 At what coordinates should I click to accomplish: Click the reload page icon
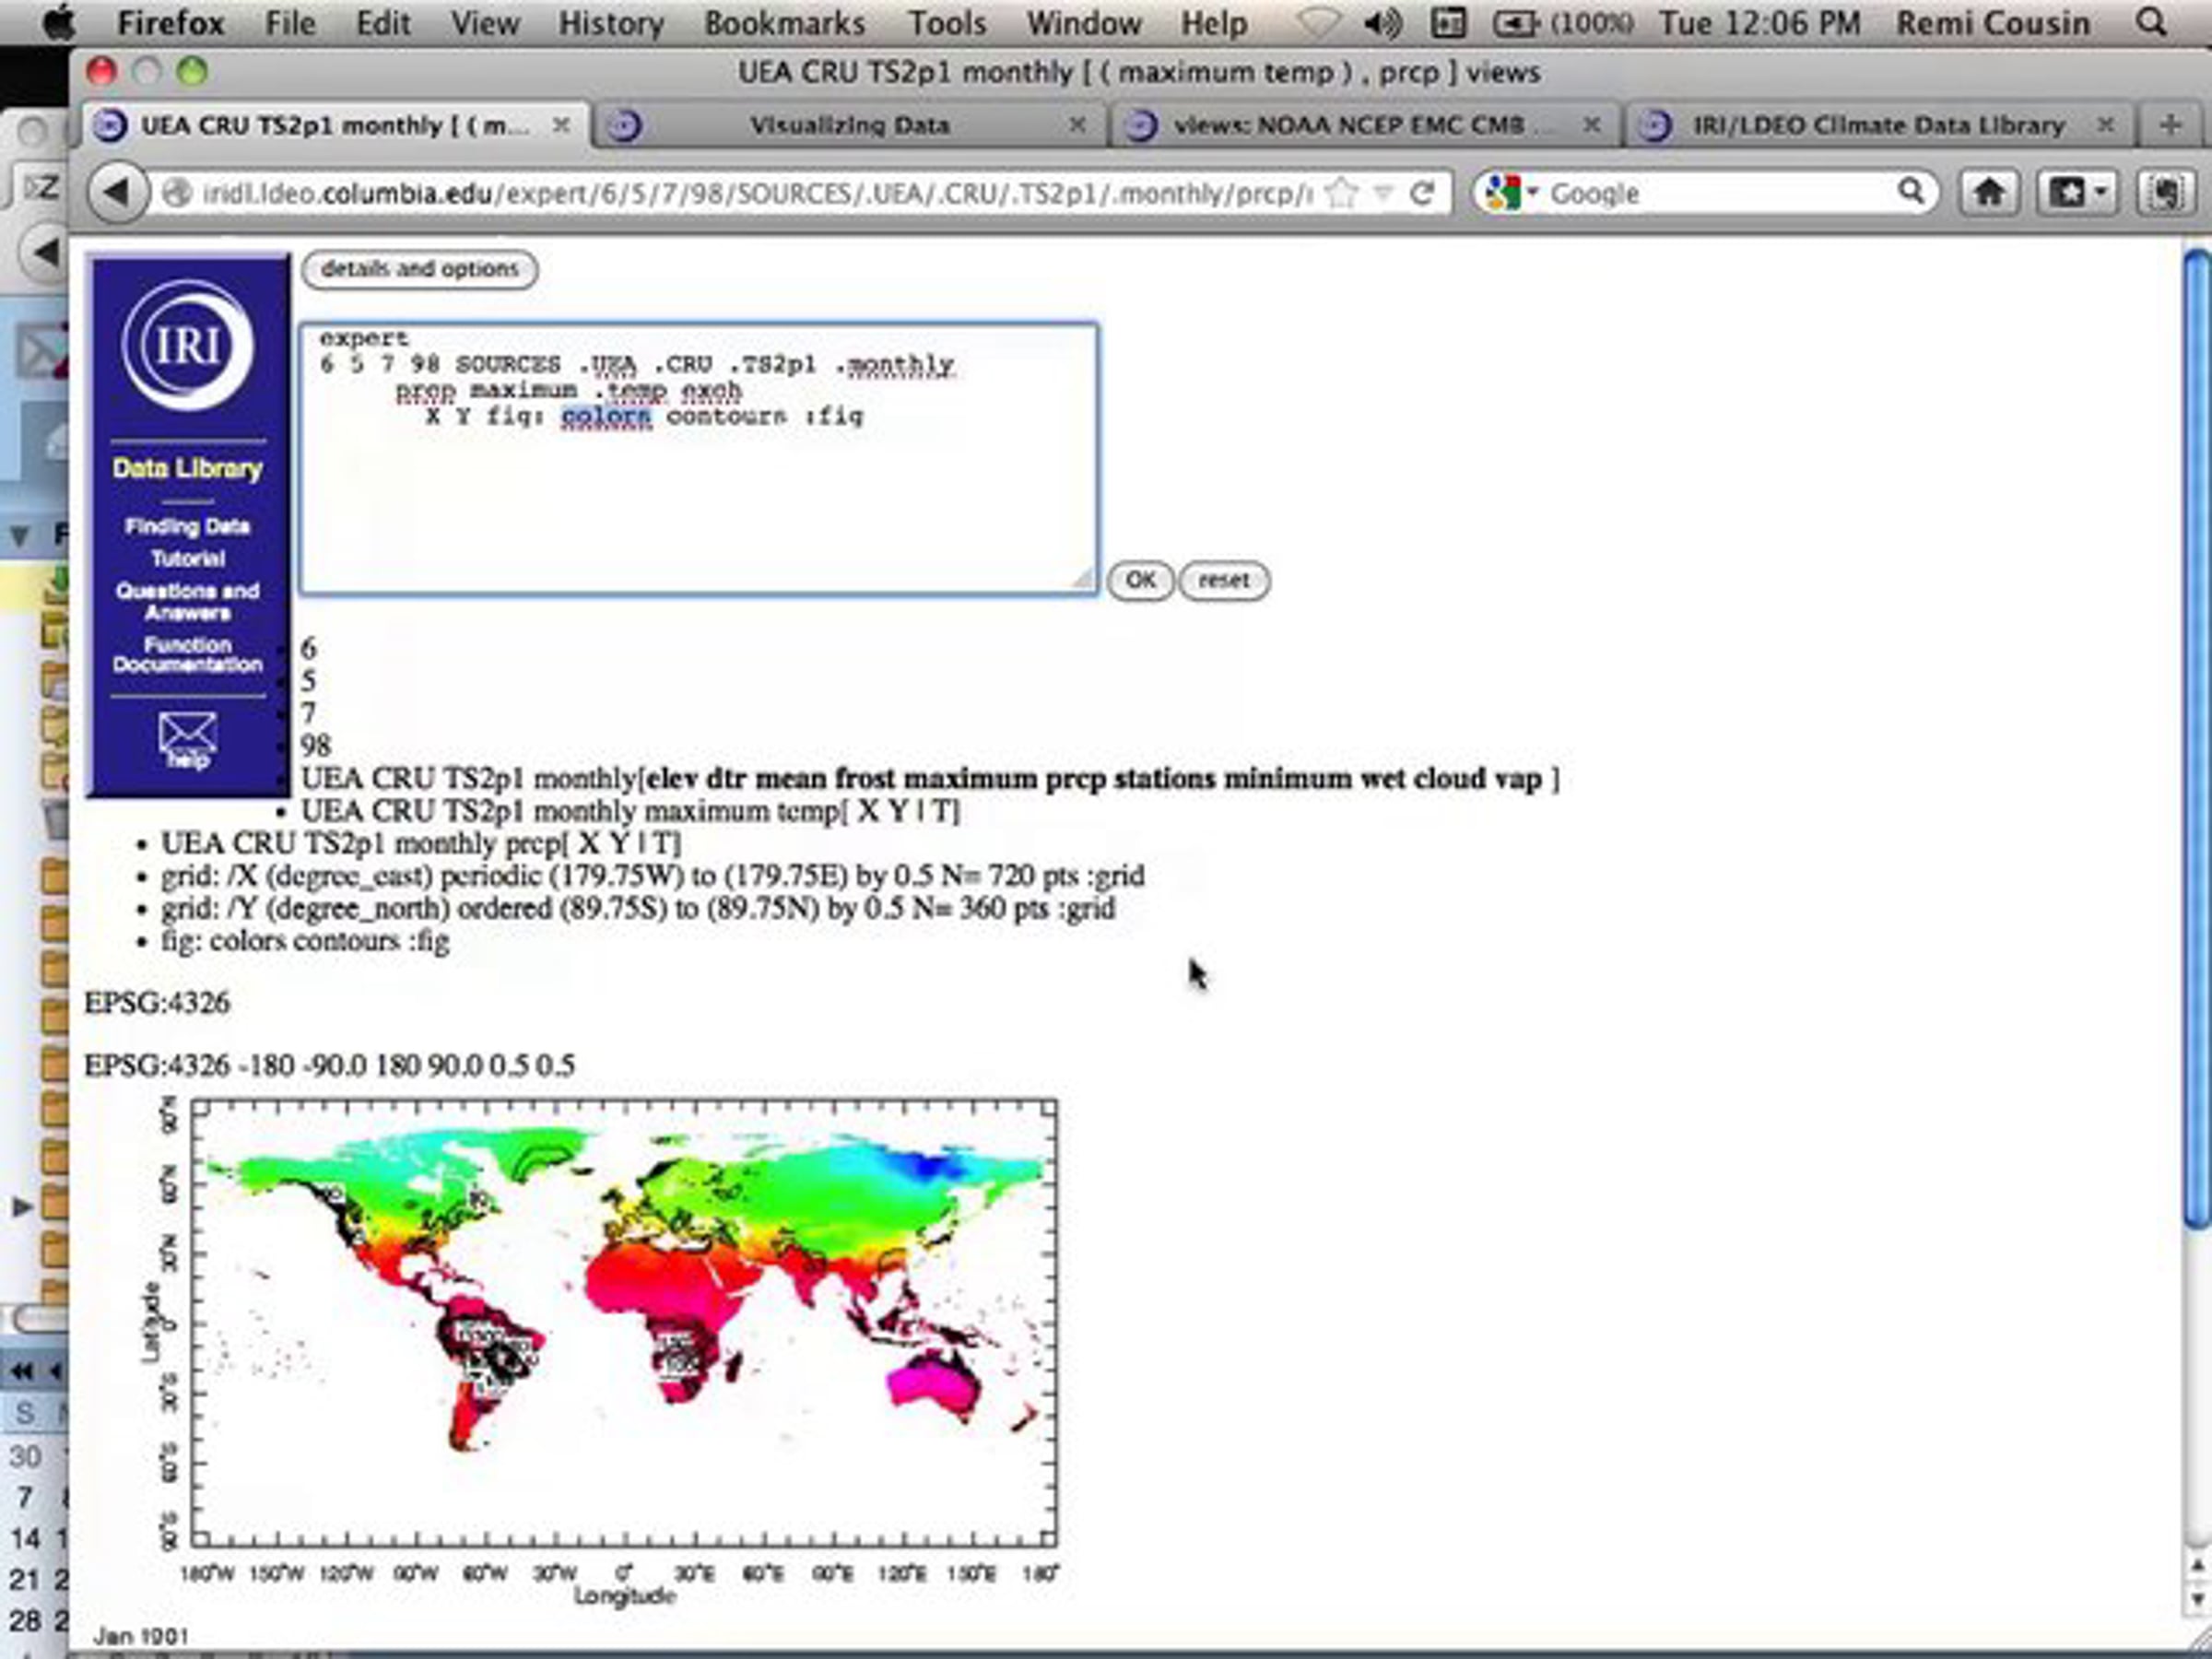pos(1421,192)
